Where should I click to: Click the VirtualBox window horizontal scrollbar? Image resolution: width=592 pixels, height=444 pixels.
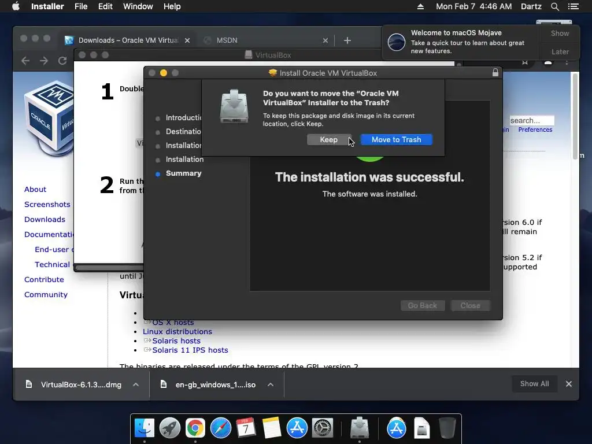point(109,268)
